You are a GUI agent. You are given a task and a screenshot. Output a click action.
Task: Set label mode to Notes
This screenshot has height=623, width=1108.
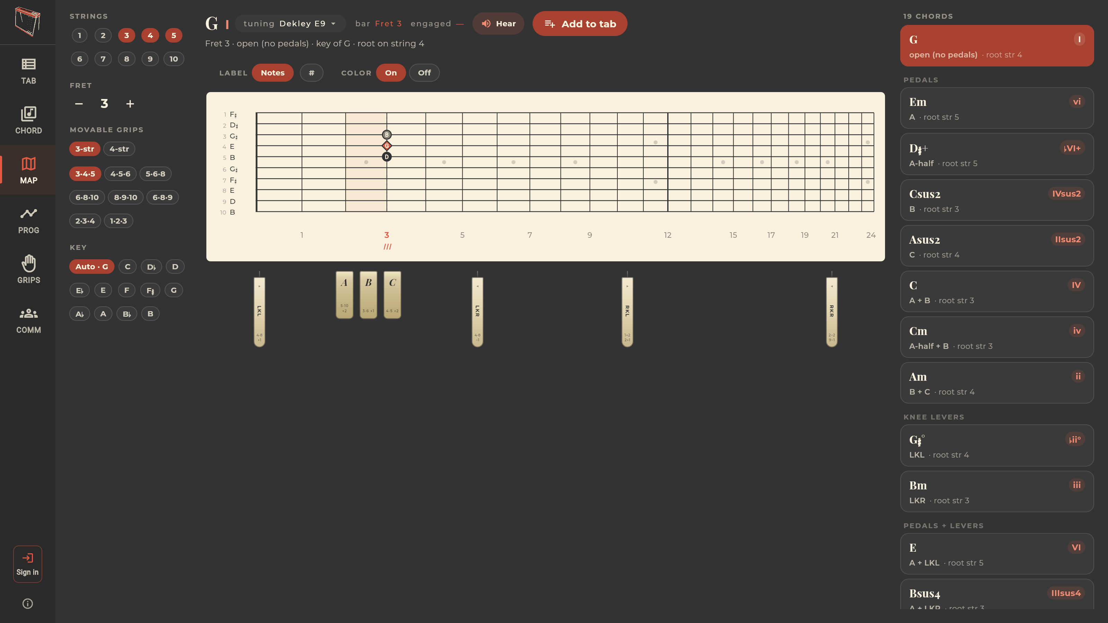(x=273, y=73)
